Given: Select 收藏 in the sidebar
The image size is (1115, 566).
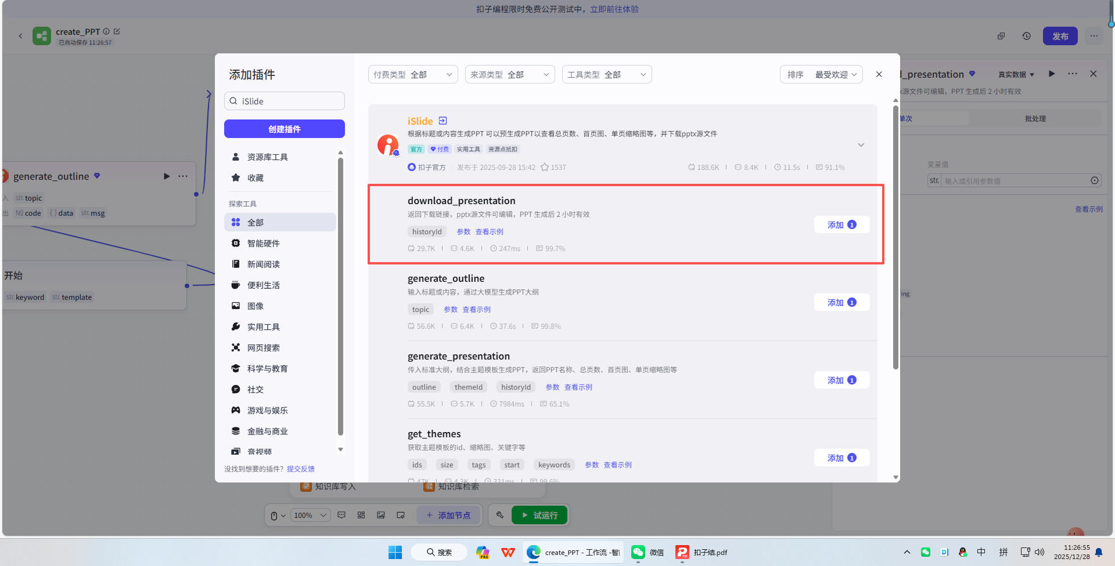Looking at the screenshot, I should point(280,177).
